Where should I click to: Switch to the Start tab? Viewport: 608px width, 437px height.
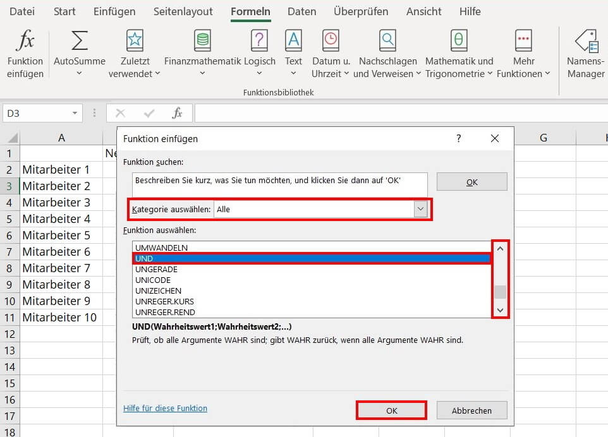point(64,11)
